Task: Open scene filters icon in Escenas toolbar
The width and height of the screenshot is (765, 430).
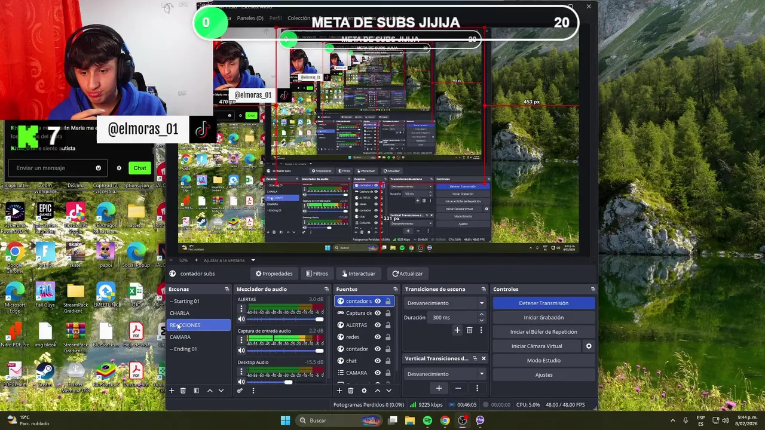Action: pos(197,391)
